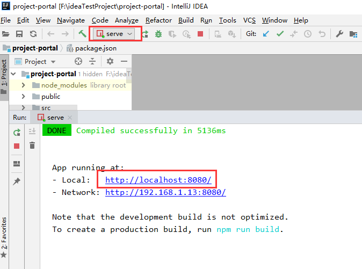
Task: Click the profiler run icon with clock
Action: click(x=186, y=34)
